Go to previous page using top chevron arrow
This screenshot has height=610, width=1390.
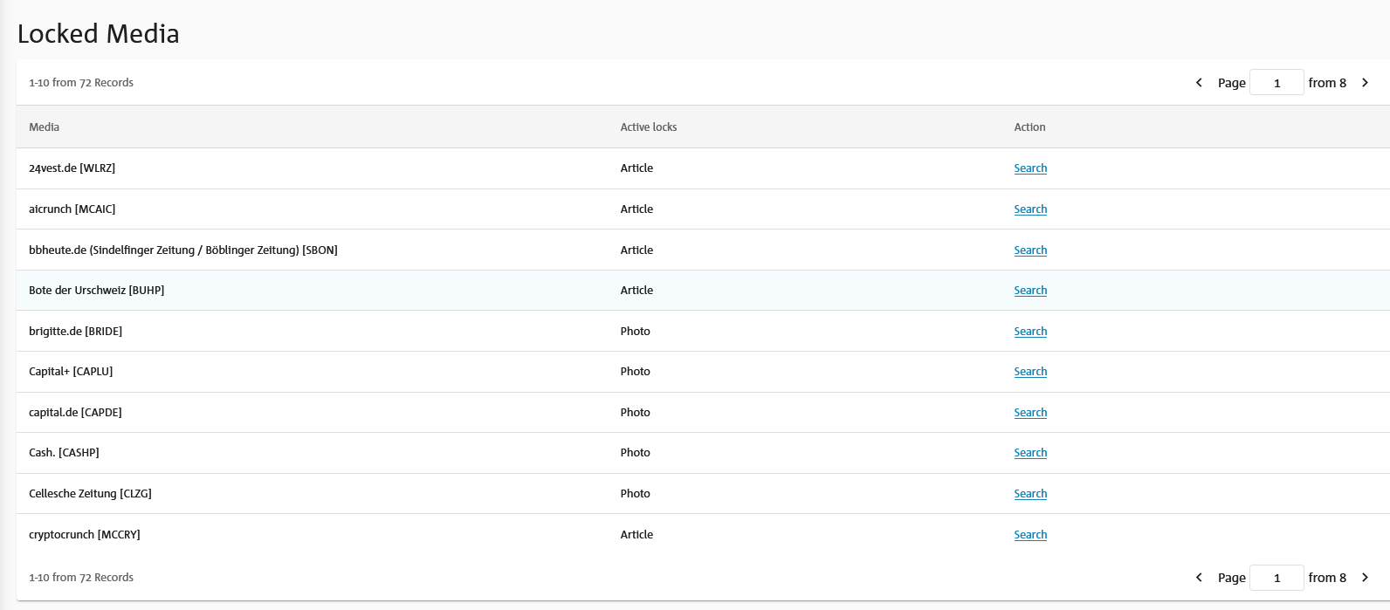[x=1199, y=83]
